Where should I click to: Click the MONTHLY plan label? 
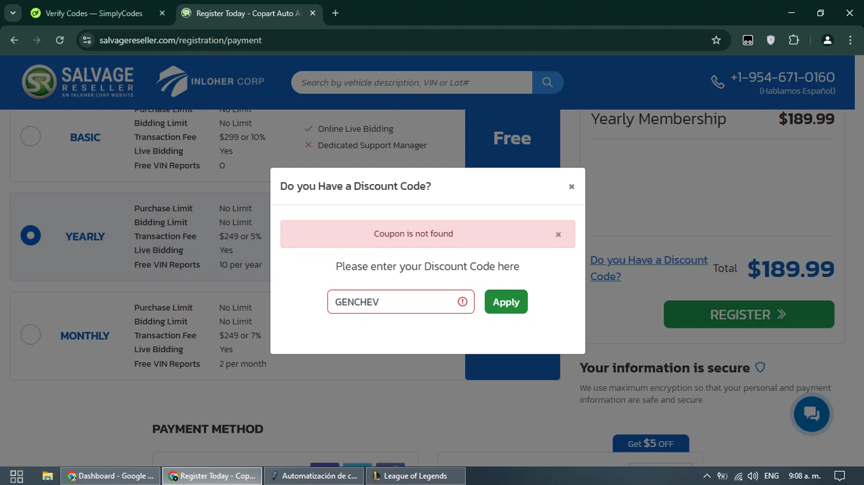tap(85, 335)
